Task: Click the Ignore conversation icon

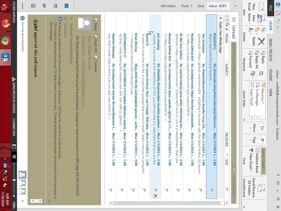Action: pyautogui.click(x=263, y=30)
